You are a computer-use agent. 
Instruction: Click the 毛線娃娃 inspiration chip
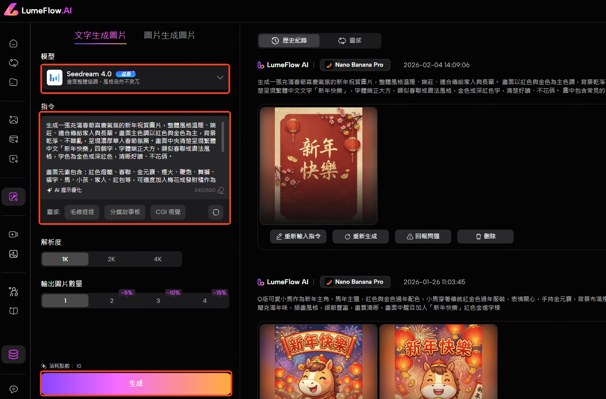pos(81,212)
